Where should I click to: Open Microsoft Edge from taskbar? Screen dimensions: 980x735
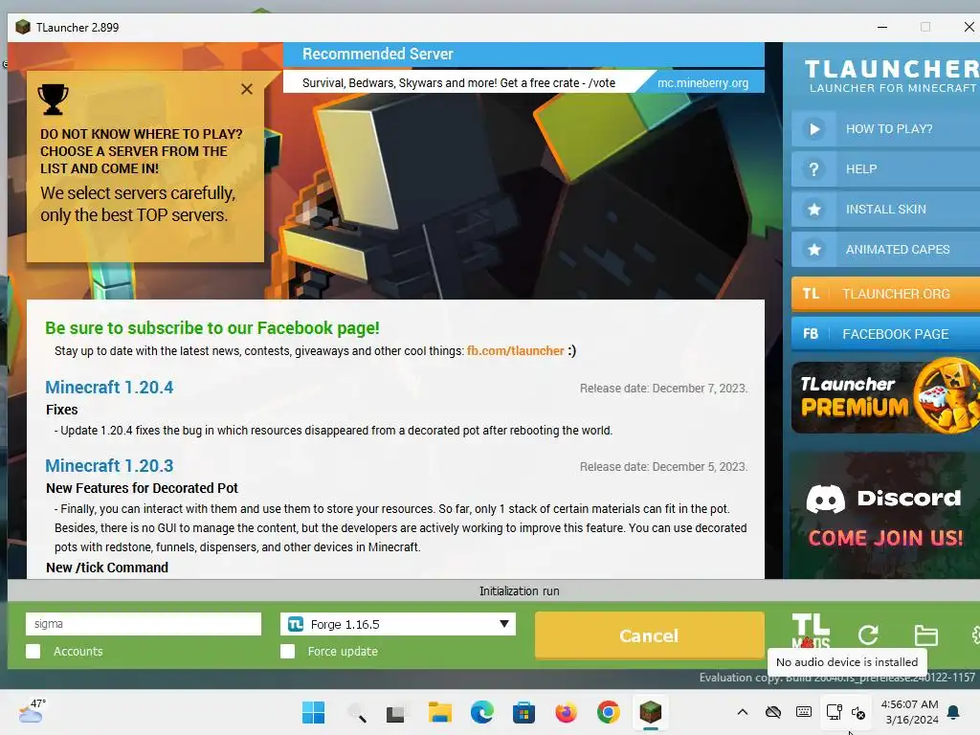coord(482,712)
